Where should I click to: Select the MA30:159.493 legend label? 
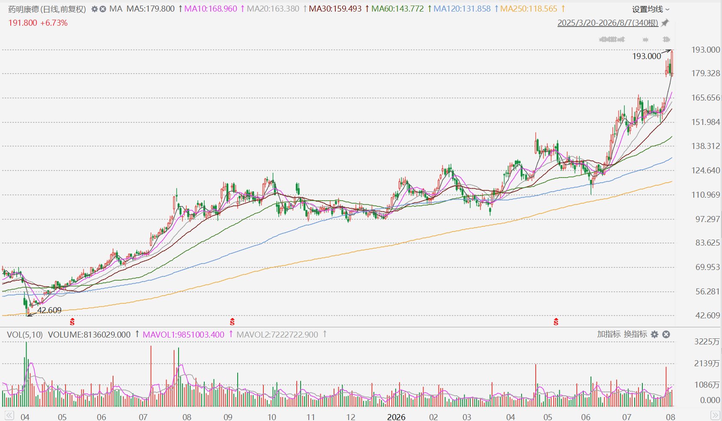(x=335, y=9)
